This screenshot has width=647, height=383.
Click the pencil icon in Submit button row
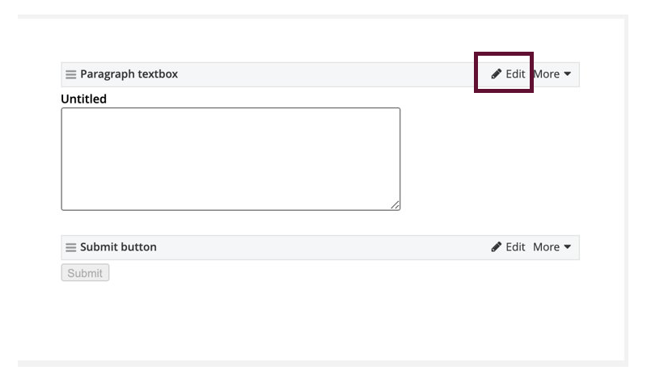pos(497,247)
